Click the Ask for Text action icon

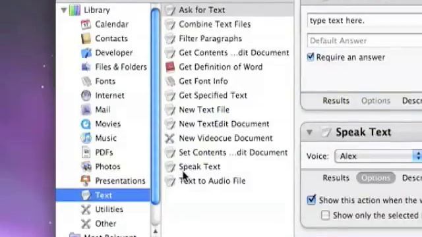click(x=170, y=11)
